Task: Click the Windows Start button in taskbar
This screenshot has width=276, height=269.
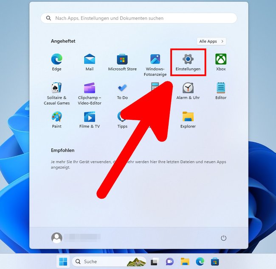Action: pos(63,262)
